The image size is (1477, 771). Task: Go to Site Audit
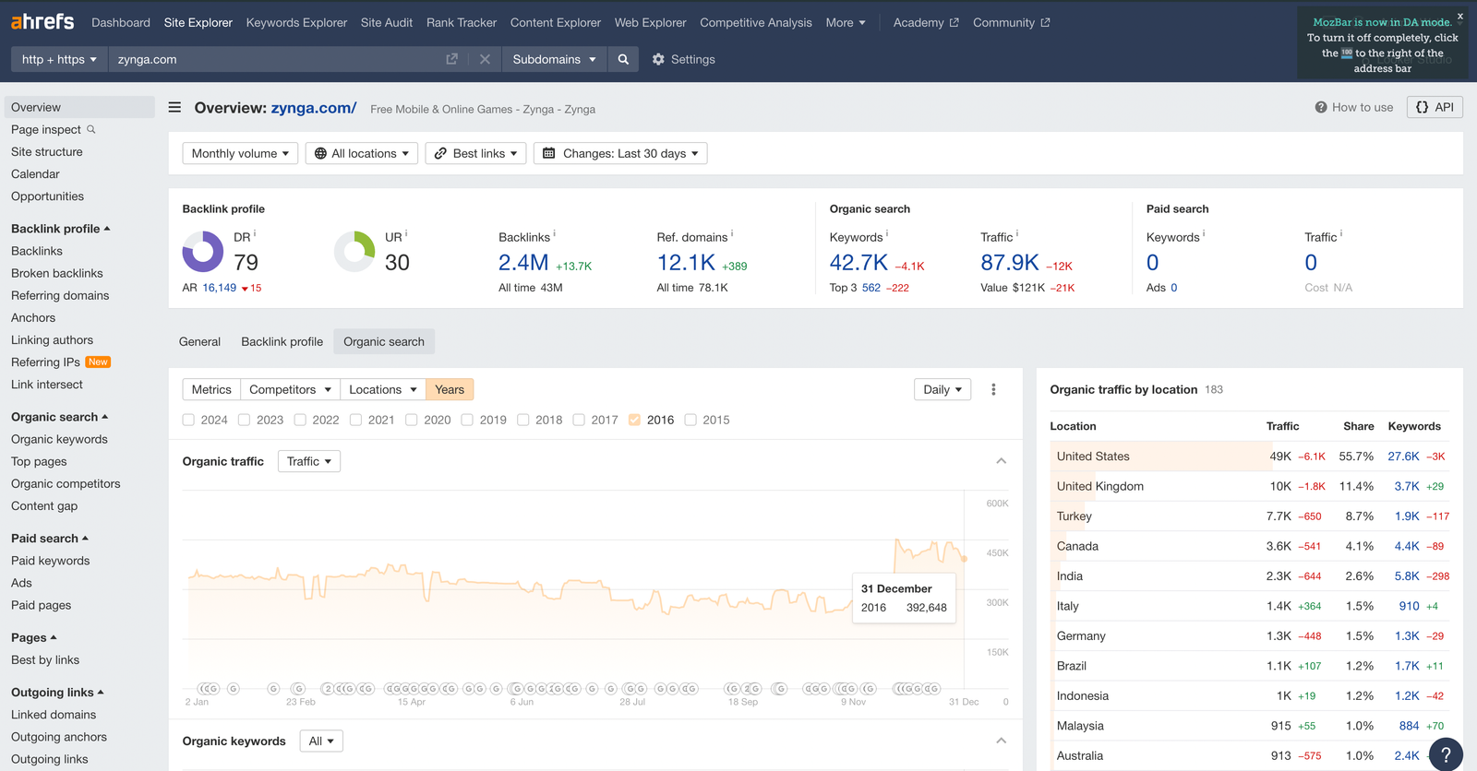[387, 22]
